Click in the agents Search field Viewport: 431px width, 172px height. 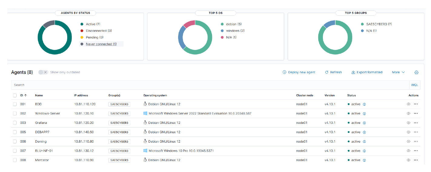point(210,85)
